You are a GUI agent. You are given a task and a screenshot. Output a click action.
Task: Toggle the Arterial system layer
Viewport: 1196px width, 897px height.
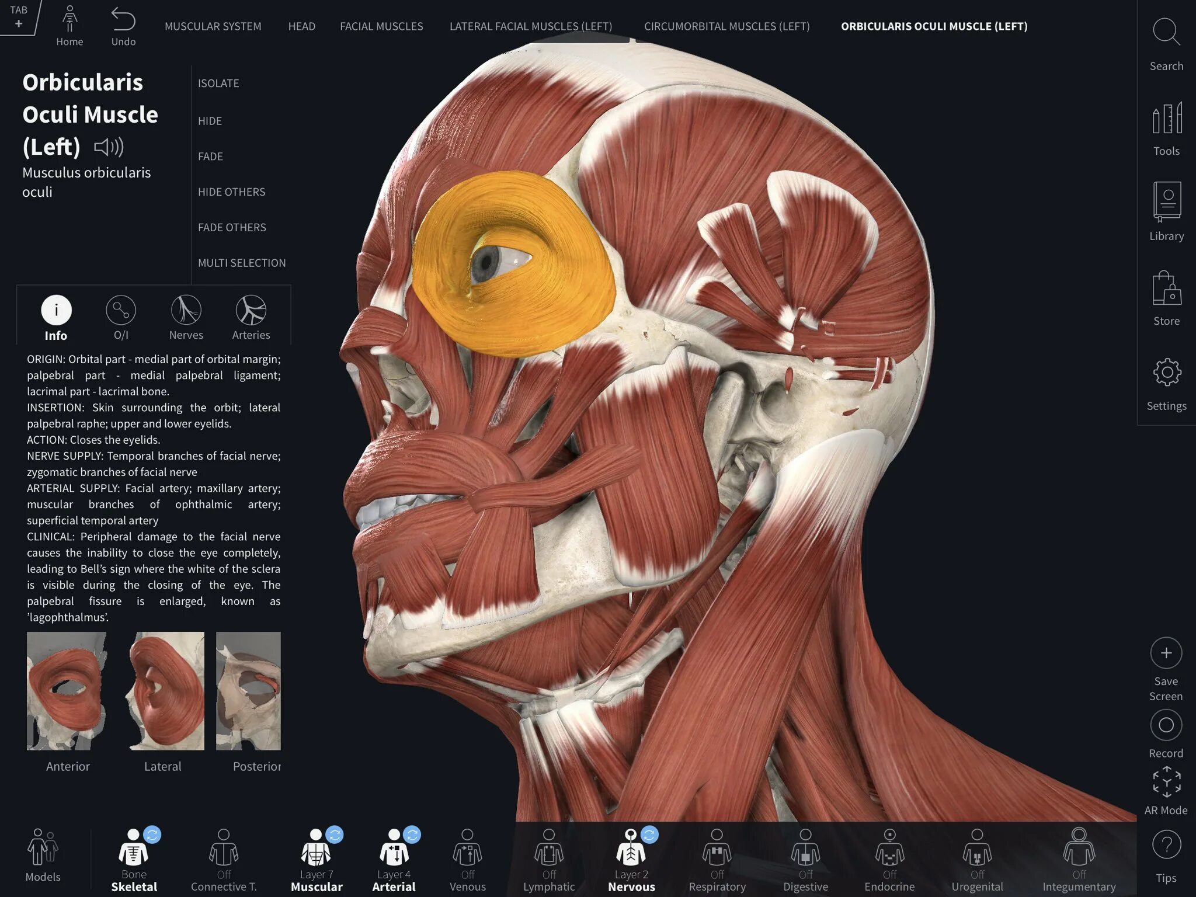click(394, 860)
